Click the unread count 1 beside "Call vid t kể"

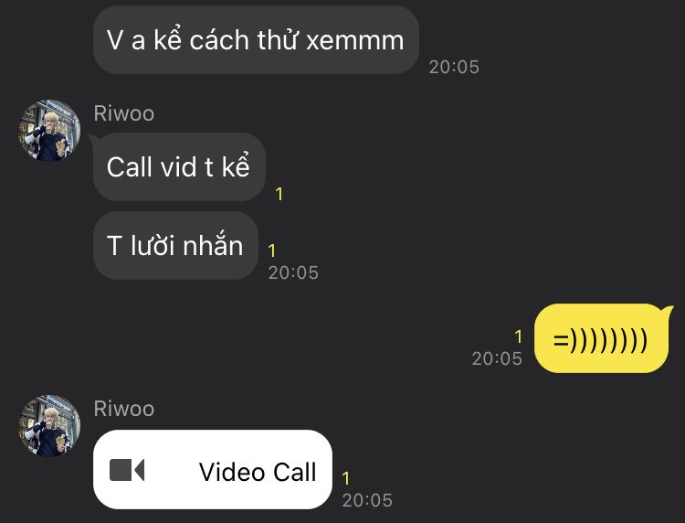[279, 194]
